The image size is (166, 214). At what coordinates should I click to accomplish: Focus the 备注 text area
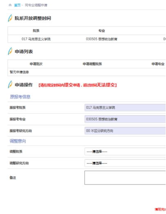tap(125, 178)
